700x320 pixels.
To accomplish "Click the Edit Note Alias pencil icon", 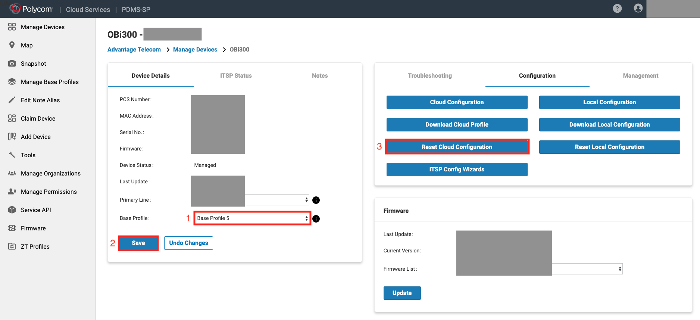I will (12, 100).
